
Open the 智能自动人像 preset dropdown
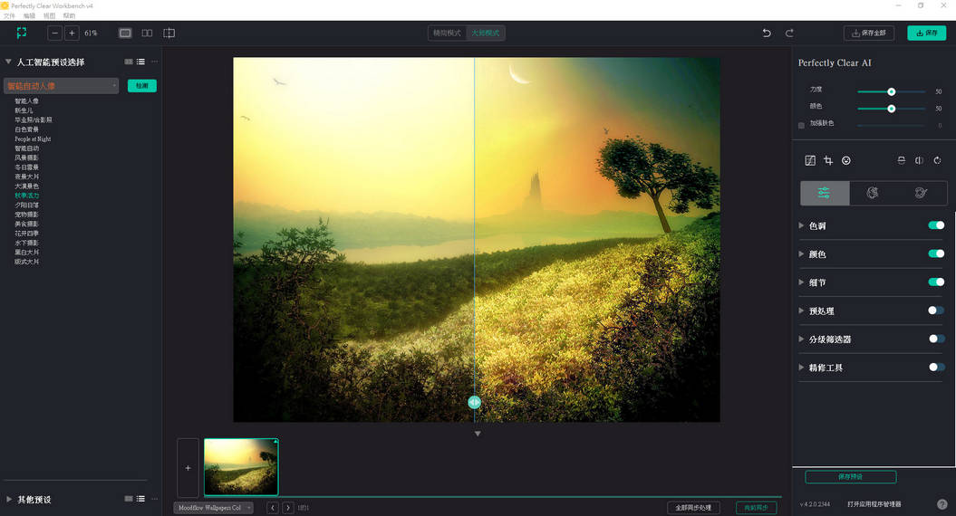pyautogui.click(x=62, y=86)
